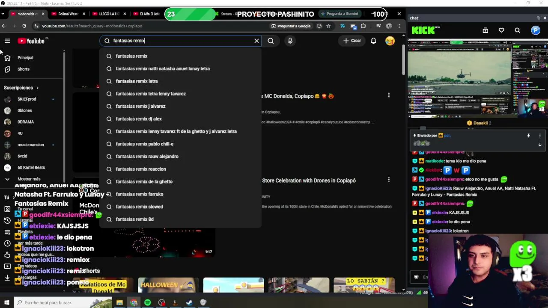The height and width of the screenshot is (308, 548).
Task: Go to Principal in the sidebar
Action: point(25,58)
